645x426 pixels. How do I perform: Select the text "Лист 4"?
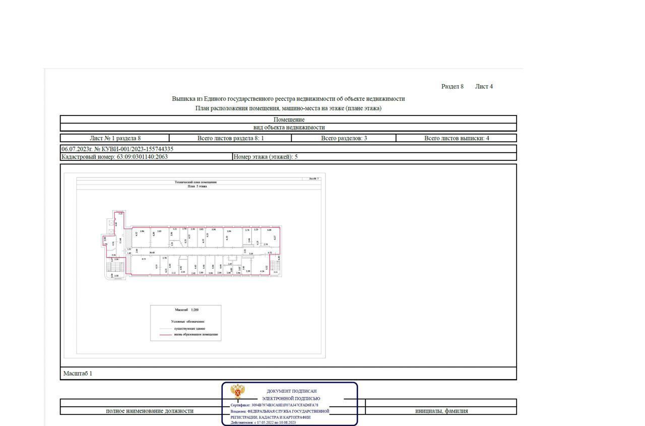pyautogui.click(x=484, y=87)
